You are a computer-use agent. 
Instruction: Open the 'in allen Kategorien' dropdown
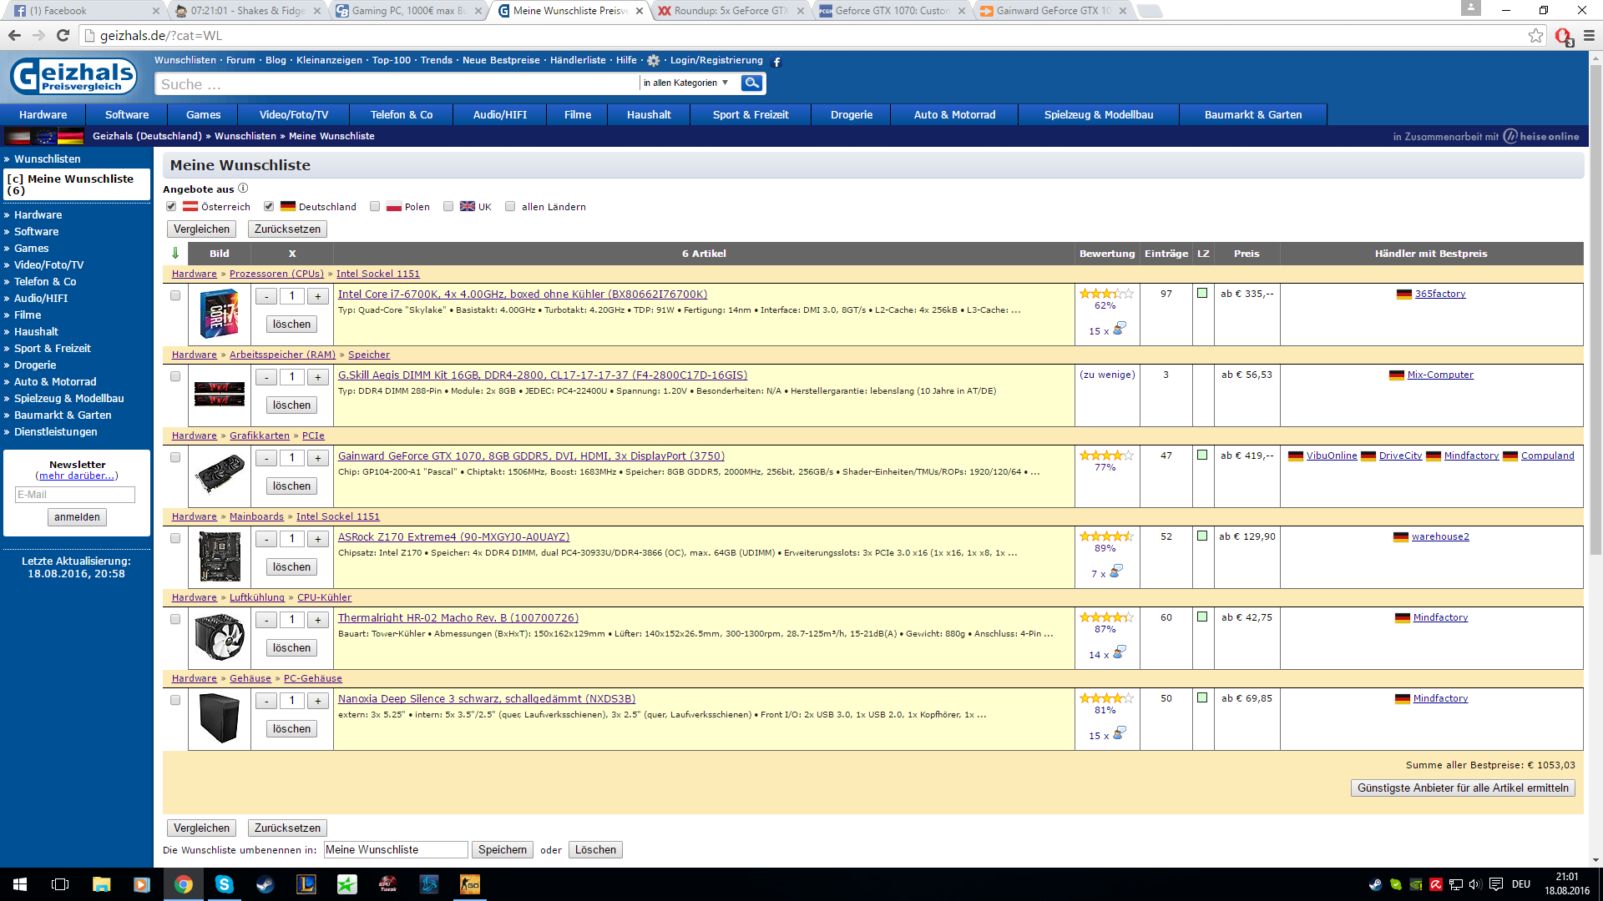pyautogui.click(x=686, y=83)
